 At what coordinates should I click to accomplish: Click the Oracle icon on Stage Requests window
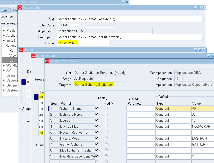[x=33, y=56]
